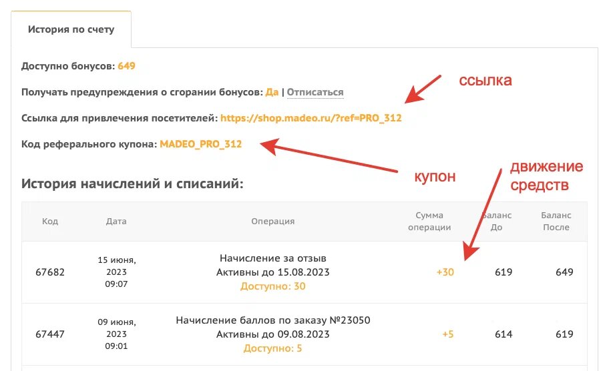Click the Операция column header
The image size is (605, 371).
(273, 222)
